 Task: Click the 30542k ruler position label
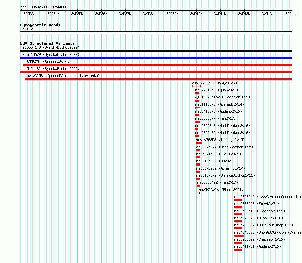(244, 14)
